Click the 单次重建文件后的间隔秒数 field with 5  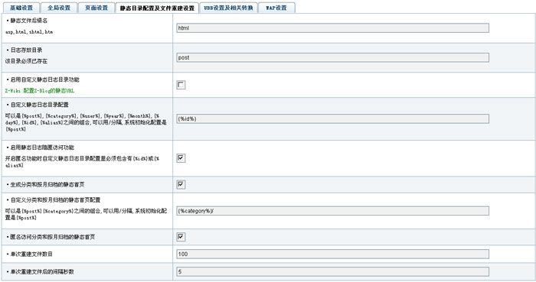click(x=332, y=272)
